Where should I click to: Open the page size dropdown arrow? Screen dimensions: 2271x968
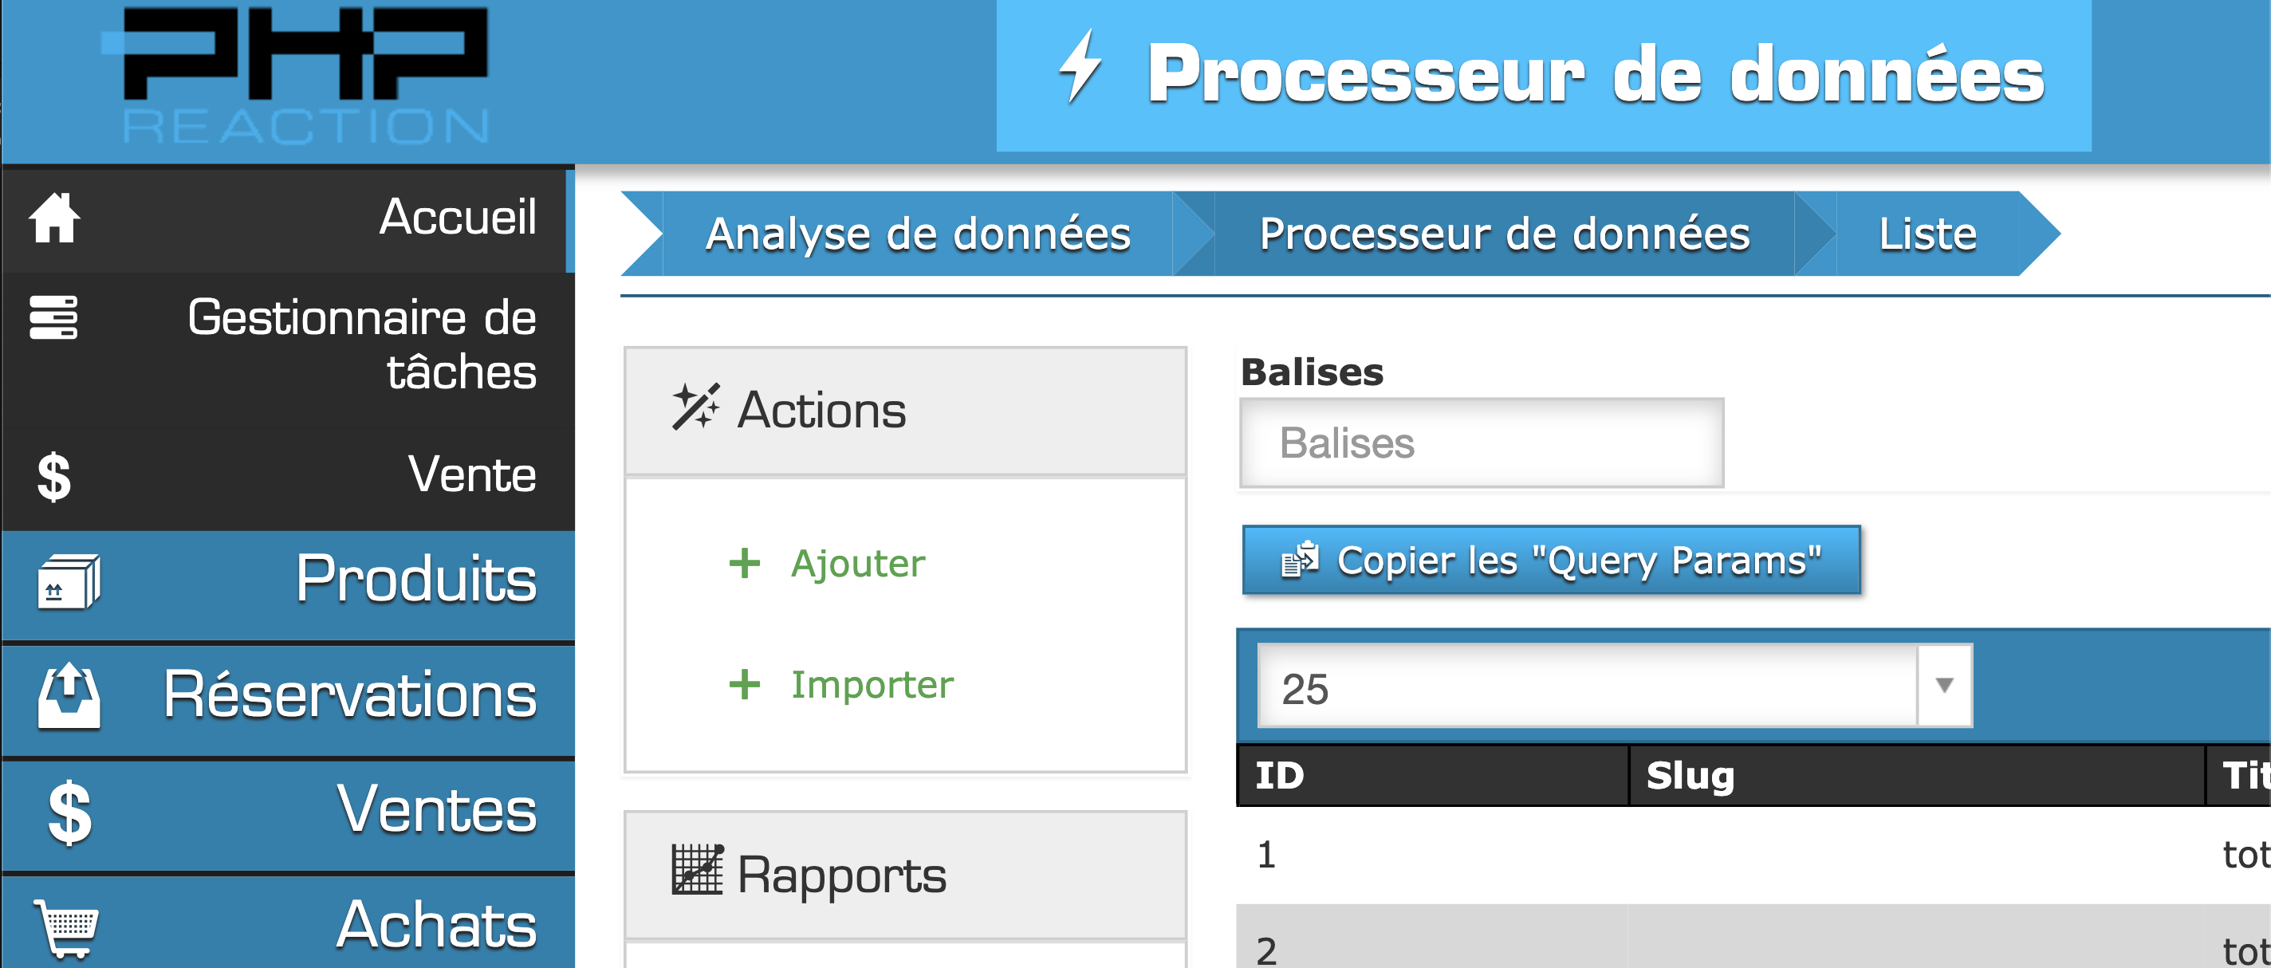tap(1945, 686)
